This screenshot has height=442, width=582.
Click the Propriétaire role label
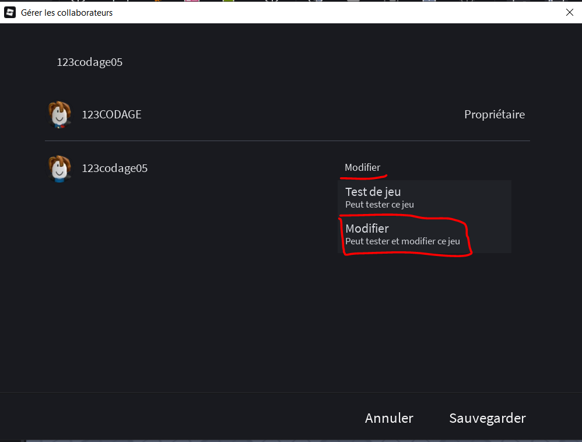tap(494, 115)
